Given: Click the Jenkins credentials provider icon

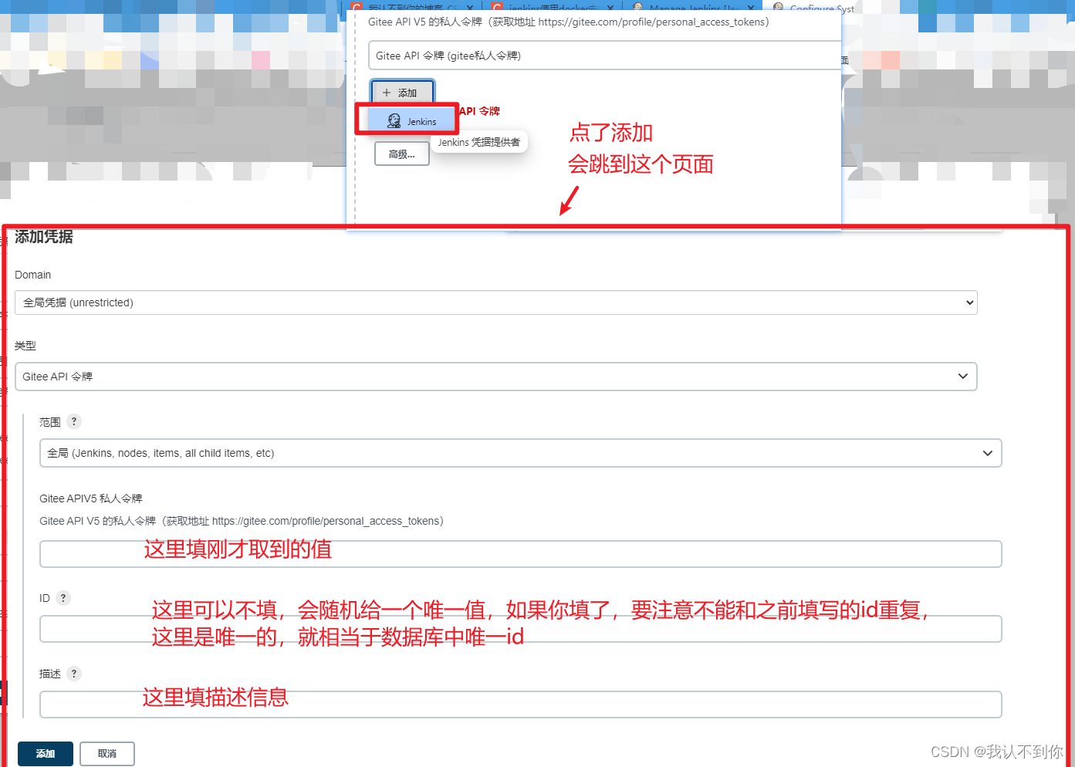Looking at the screenshot, I should click(394, 121).
